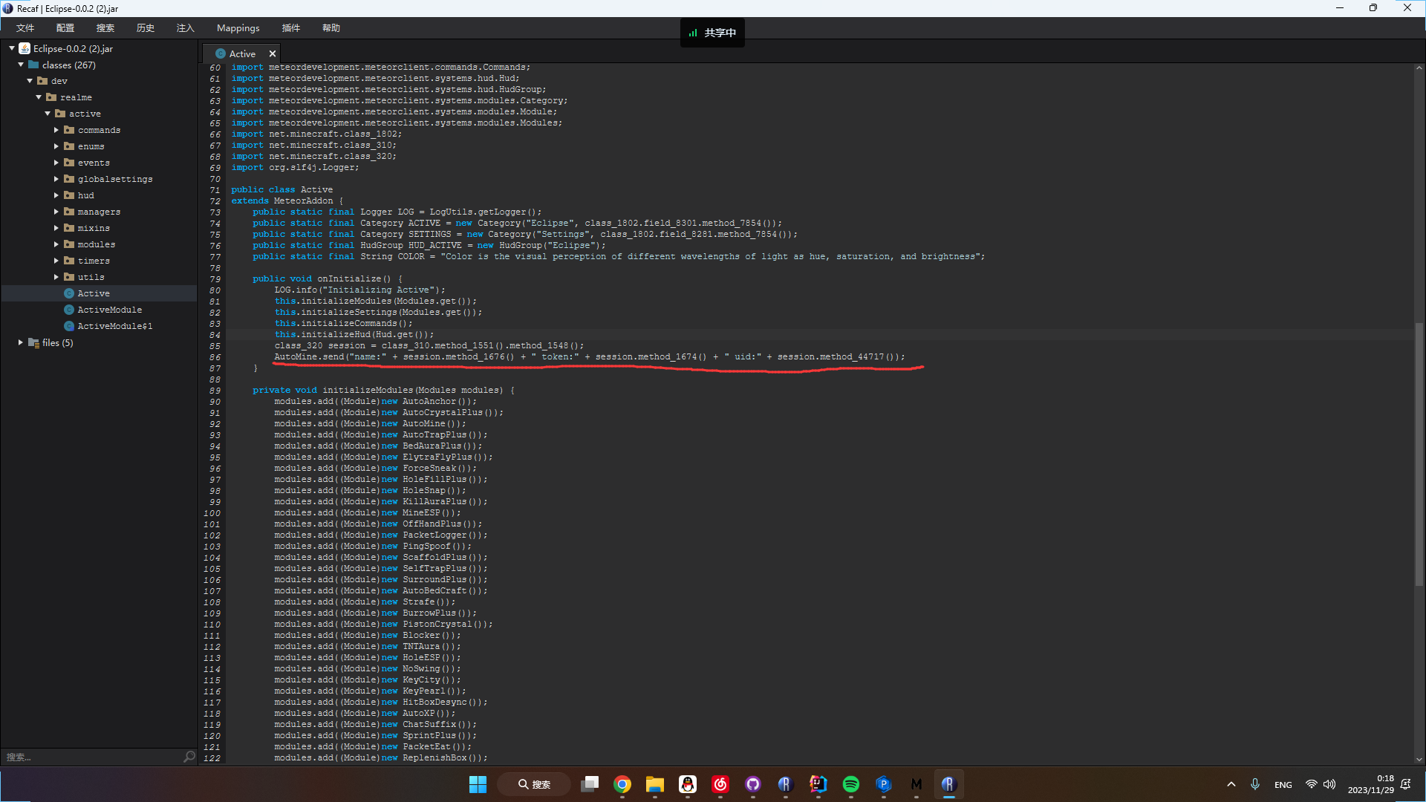The width and height of the screenshot is (1426, 802).
Task: Close the Active editor tab
Action: (x=273, y=53)
